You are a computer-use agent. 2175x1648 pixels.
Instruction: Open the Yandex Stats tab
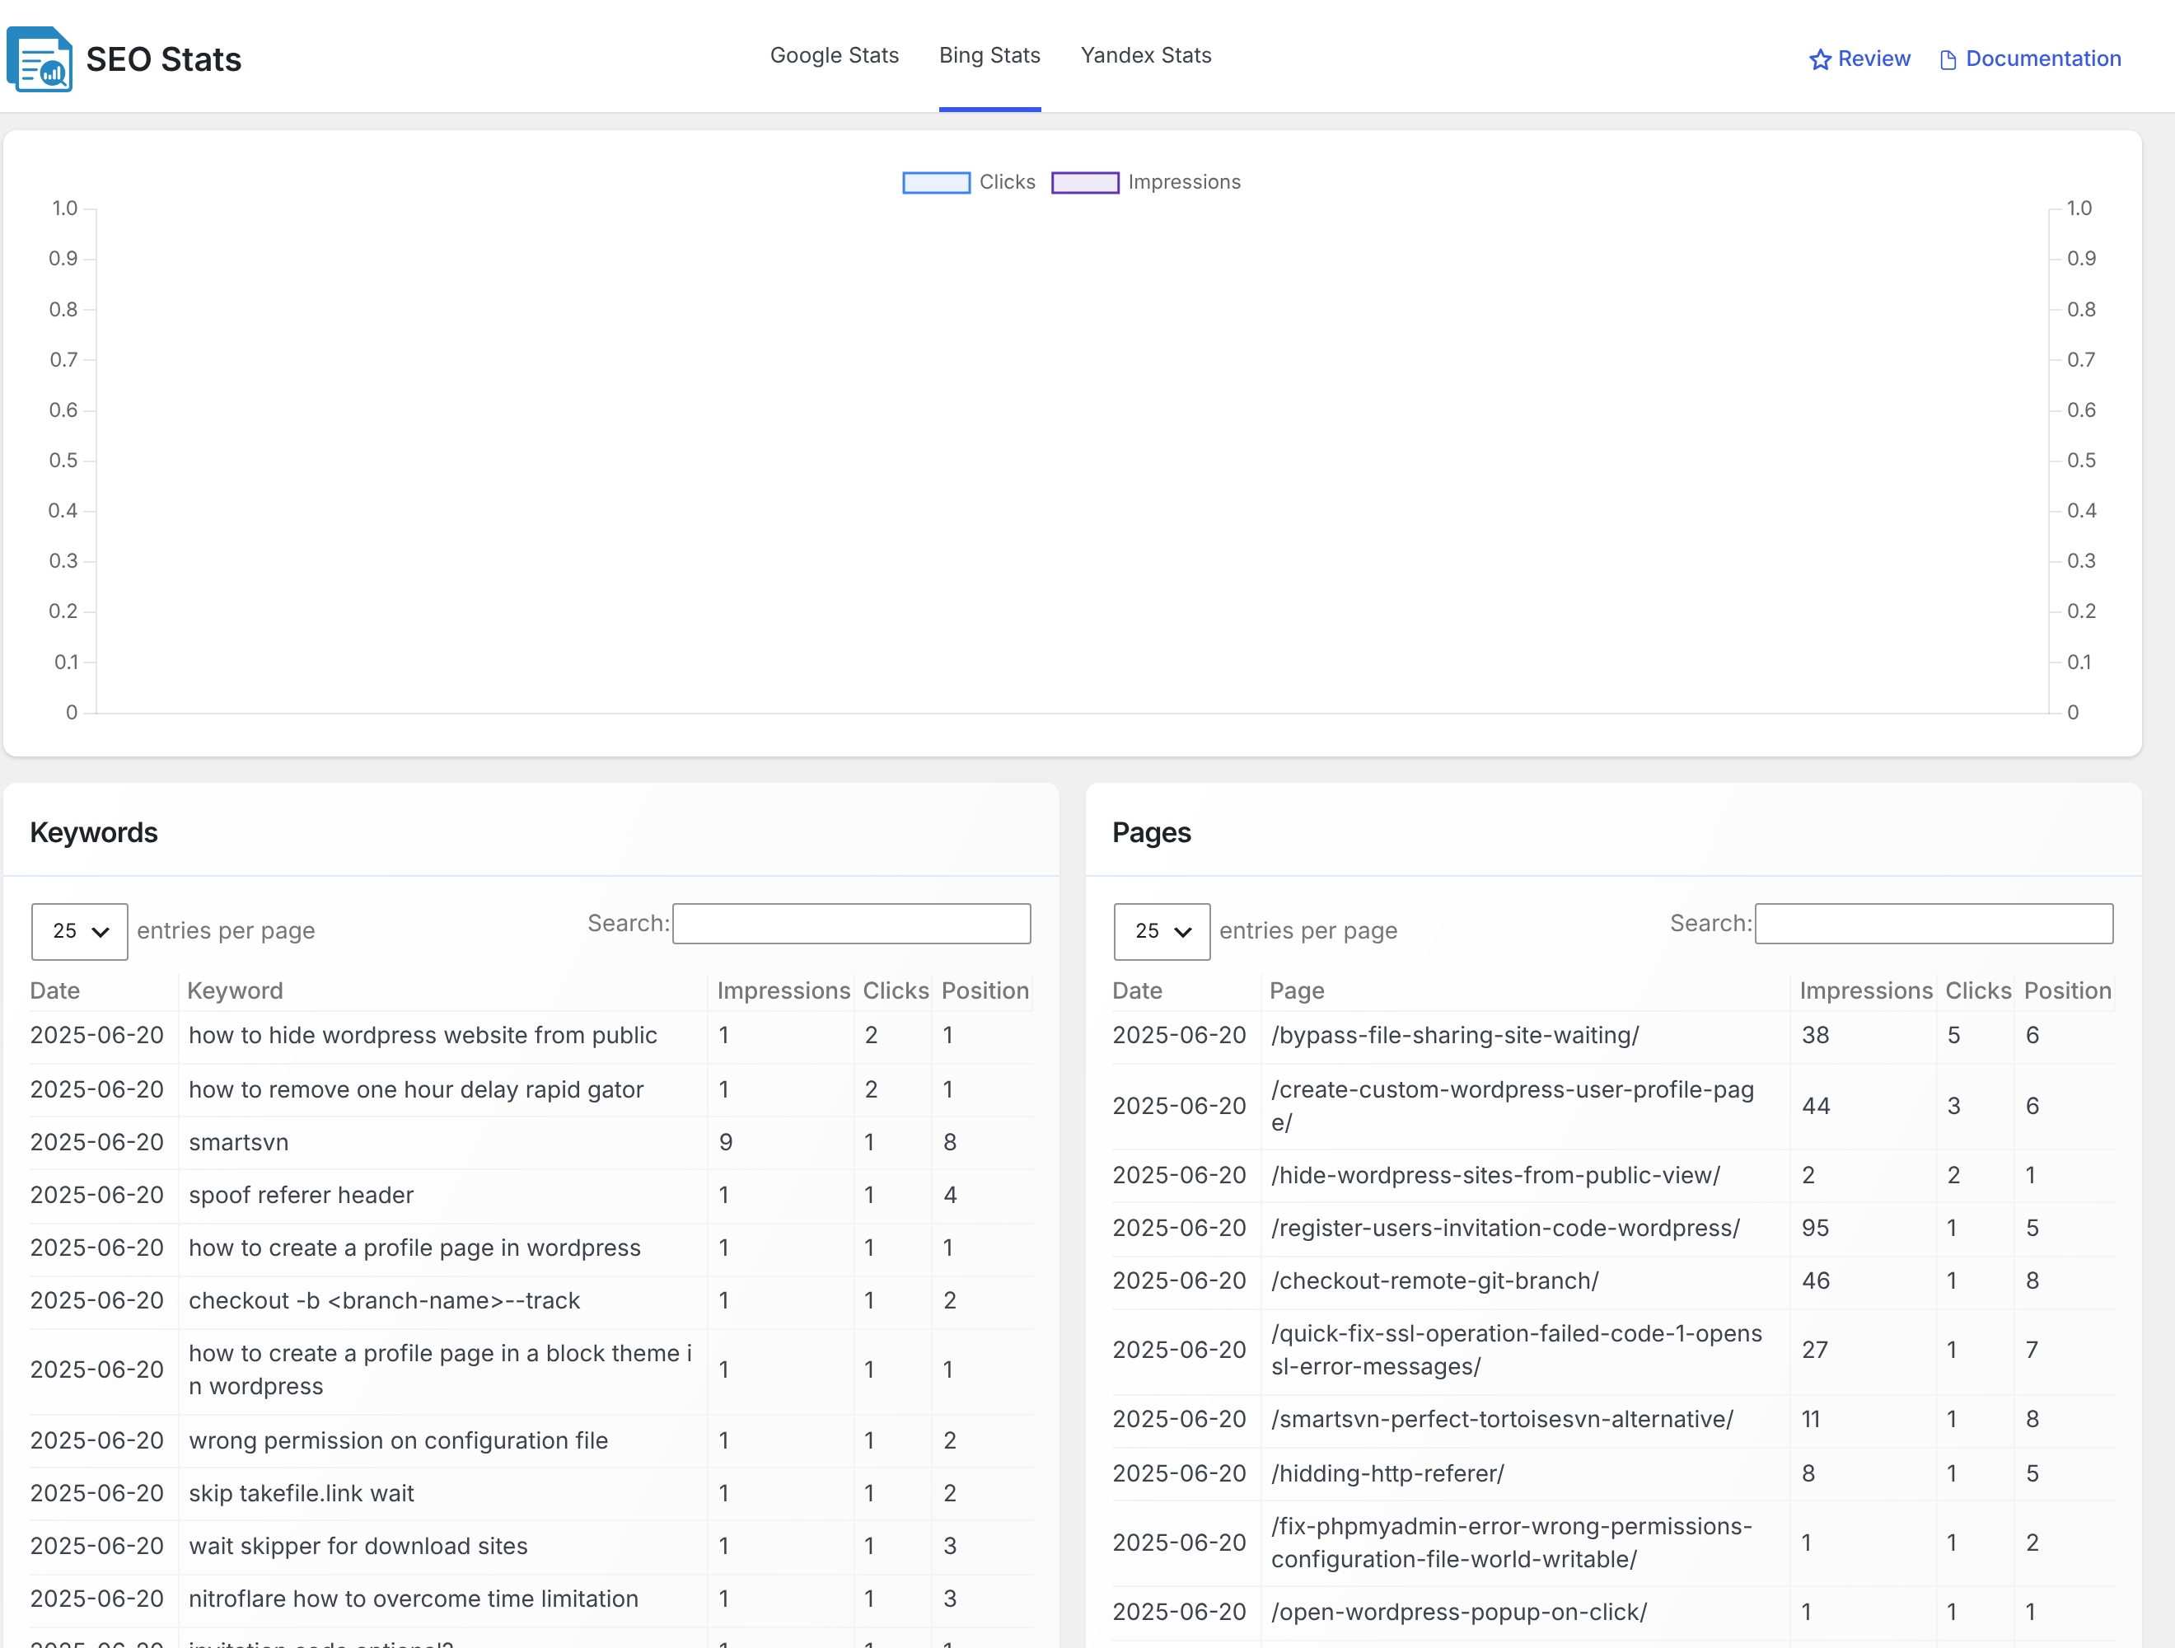tap(1145, 55)
